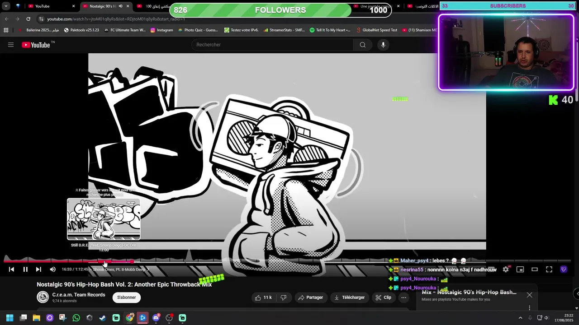Download the video with Télécharger
Image resolution: width=579 pixels, height=325 pixels.
(349, 297)
